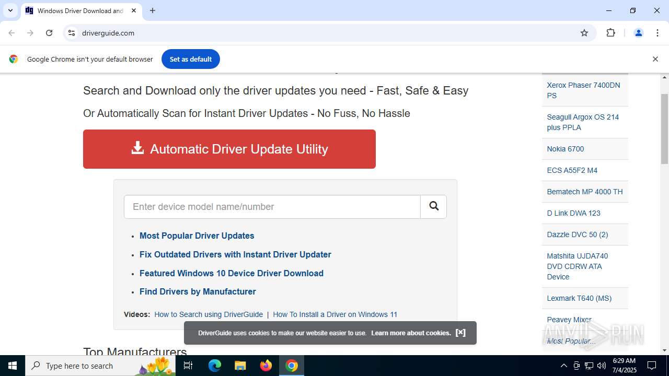669x376 pixels.
Task: Open Xerox Phaser 7400DN PS driver link
Action: [x=585, y=90]
